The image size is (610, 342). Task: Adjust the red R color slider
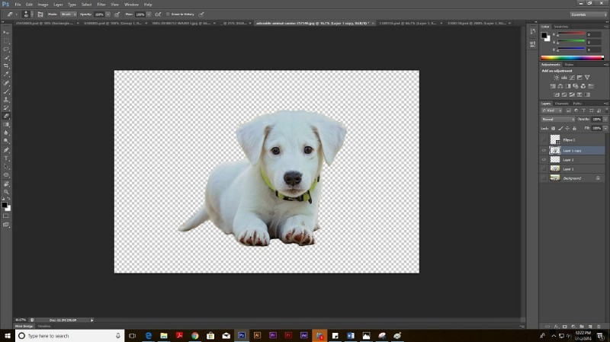coord(570,34)
